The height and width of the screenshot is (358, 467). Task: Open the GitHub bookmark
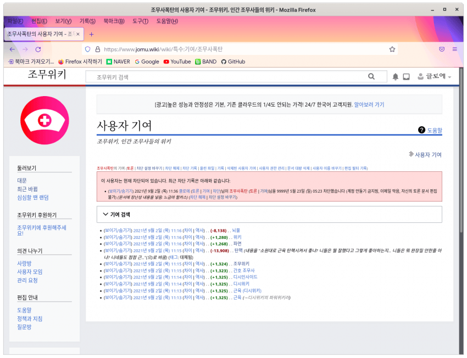233,61
